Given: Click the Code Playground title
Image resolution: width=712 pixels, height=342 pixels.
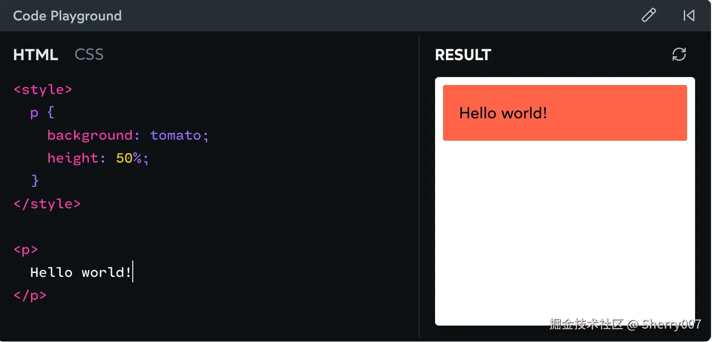Looking at the screenshot, I should (x=67, y=16).
